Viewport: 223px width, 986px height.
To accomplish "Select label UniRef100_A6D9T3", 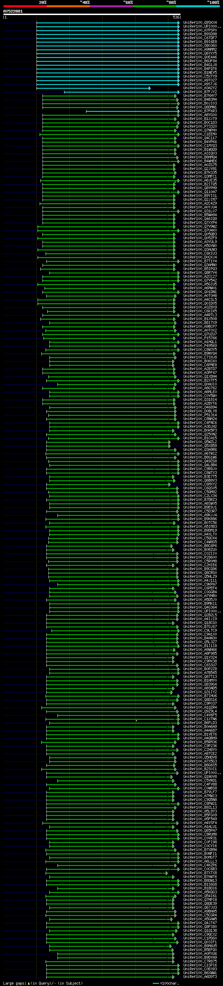I will [200, 977].
